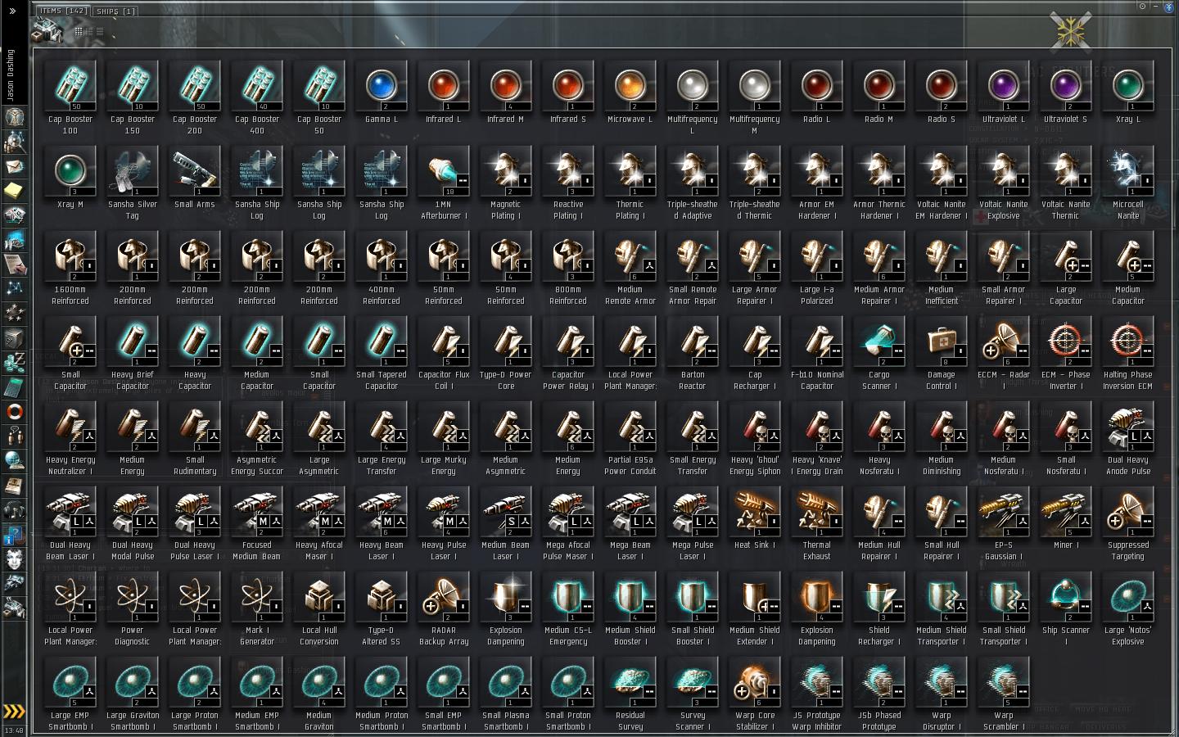Open the ITEMS [142] tab
This screenshot has height=737, width=1179.
(63, 11)
